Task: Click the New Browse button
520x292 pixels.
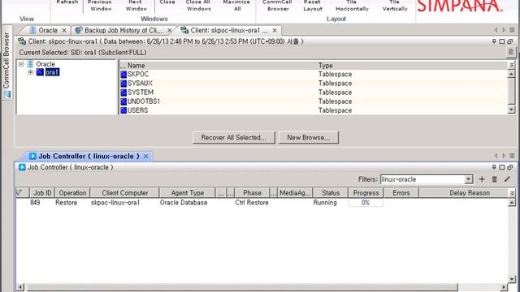Action: coord(309,137)
